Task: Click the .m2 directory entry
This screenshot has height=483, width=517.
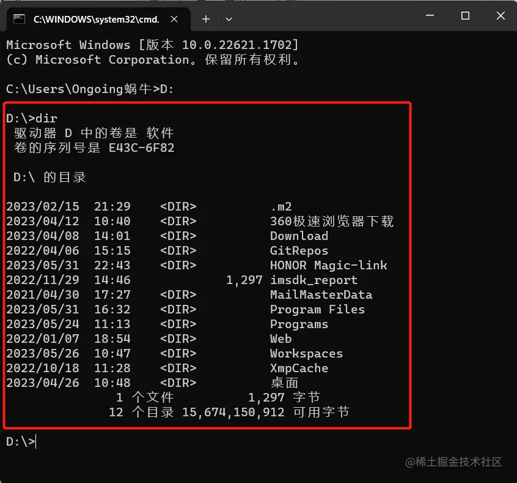Action: pos(281,206)
